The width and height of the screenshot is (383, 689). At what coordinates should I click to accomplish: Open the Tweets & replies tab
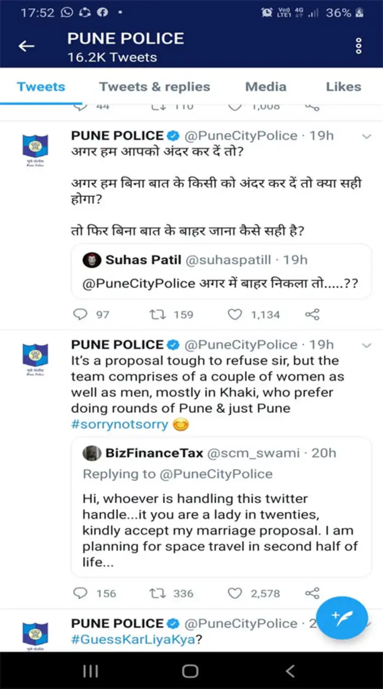pyautogui.click(x=154, y=86)
